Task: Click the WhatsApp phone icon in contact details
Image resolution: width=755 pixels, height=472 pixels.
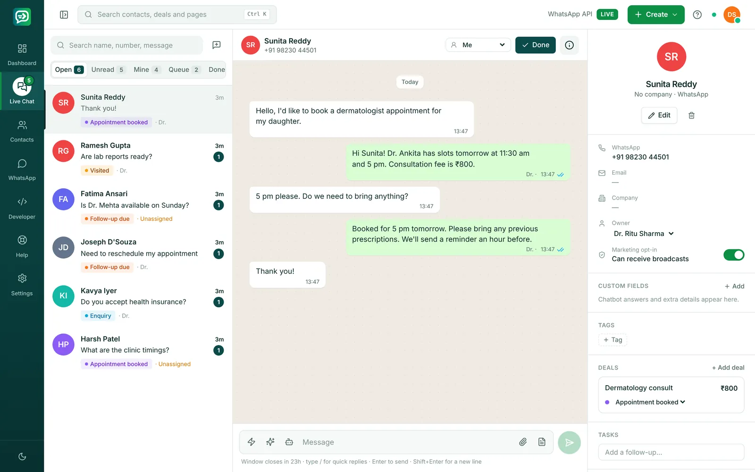Action: coord(602,148)
